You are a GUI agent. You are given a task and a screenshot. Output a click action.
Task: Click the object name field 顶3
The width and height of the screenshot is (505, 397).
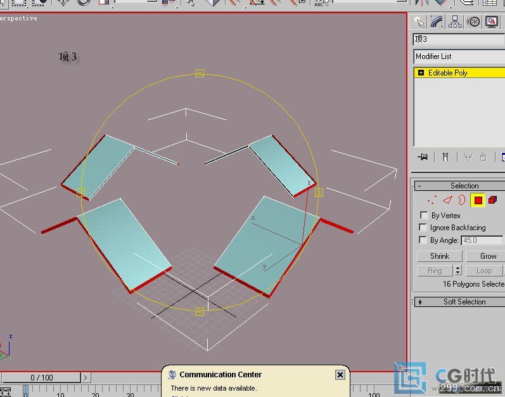point(459,39)
